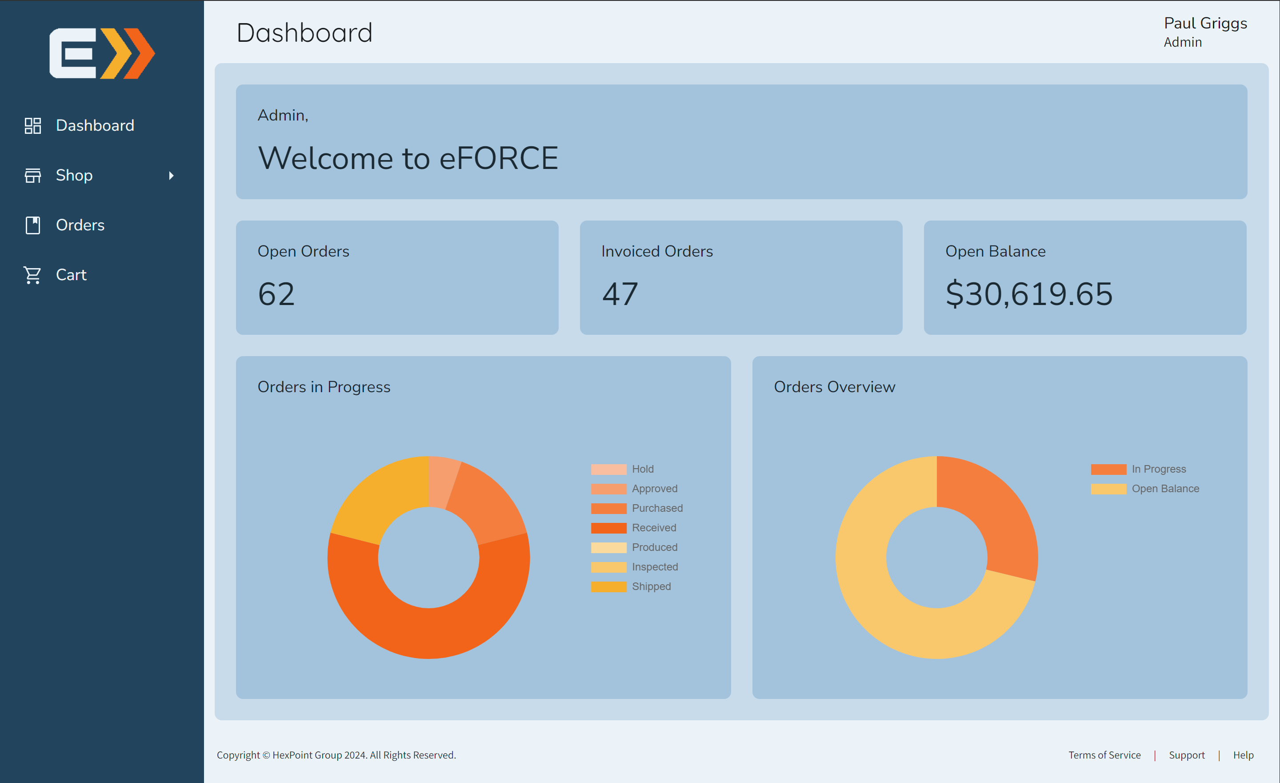Open the Orders menu item

point(80,225)
